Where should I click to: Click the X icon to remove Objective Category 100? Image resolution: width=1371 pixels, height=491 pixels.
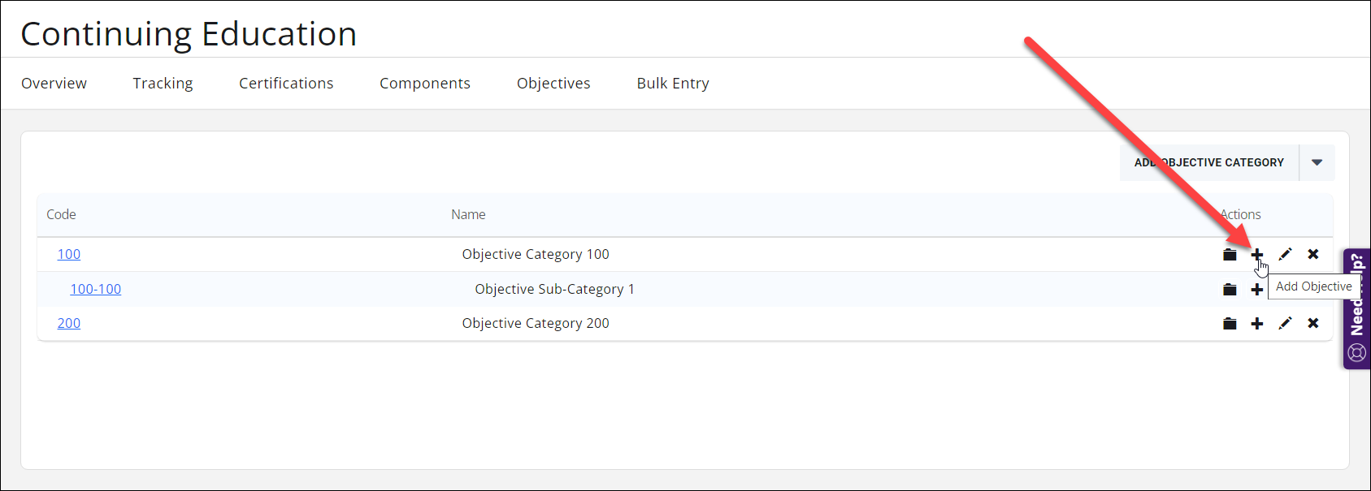click(x=1313, y=254)
